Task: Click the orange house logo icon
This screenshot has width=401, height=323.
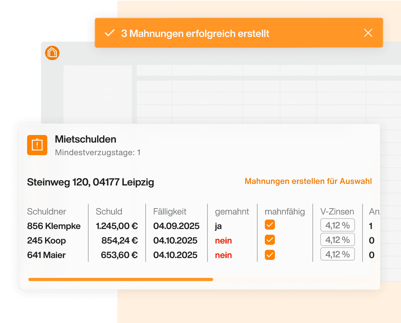Action: (x=52, y=53)
